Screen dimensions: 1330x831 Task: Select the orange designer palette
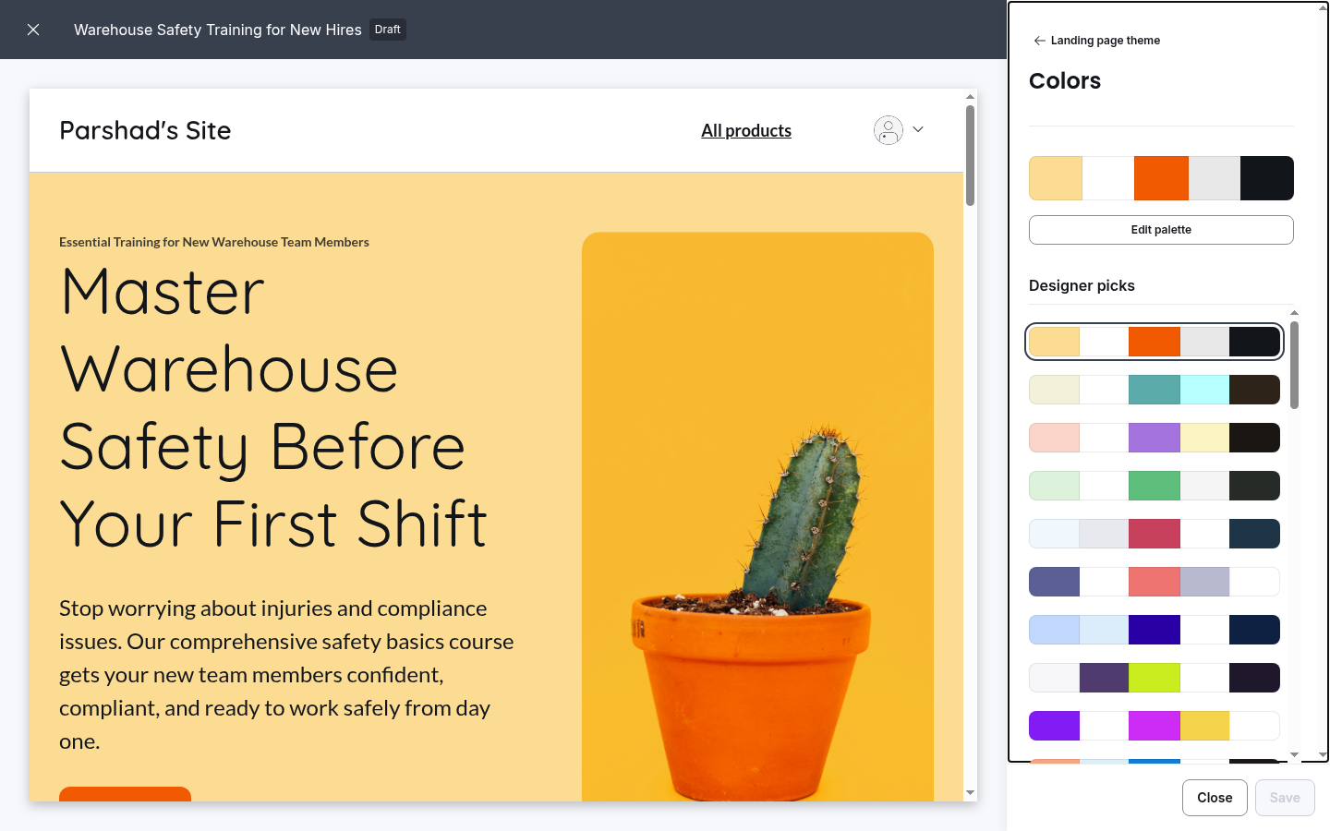pos(1155,342)
